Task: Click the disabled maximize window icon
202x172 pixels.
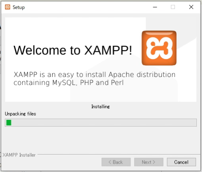Action: click(173, 7)
